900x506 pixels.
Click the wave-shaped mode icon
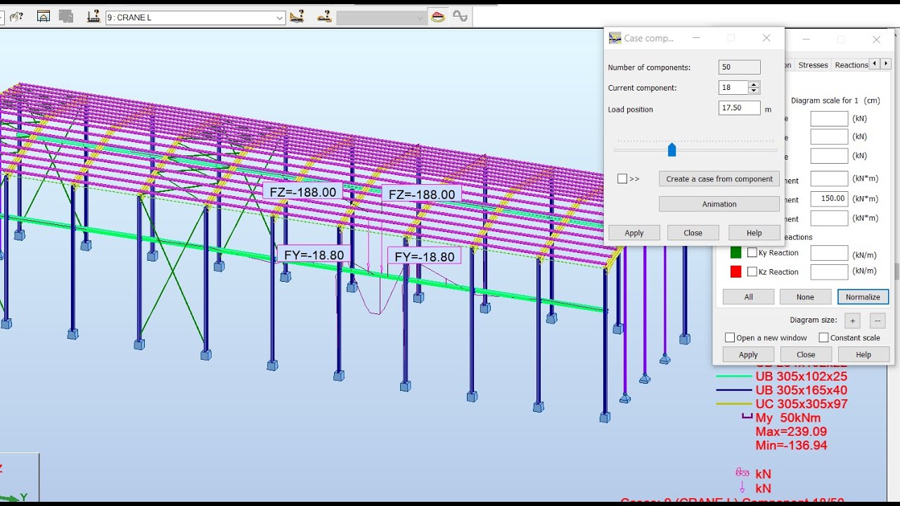pyautogui.click(x=461, y=16)
